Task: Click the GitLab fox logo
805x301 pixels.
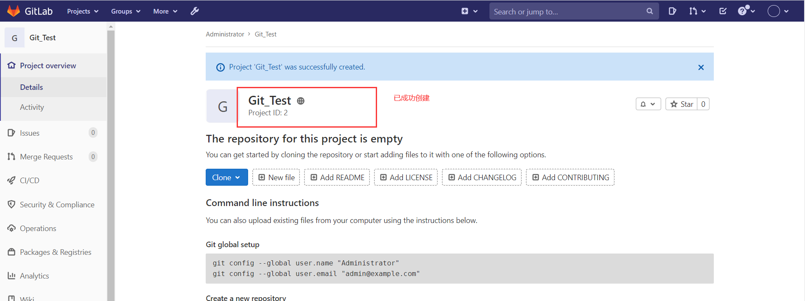Action: point(14,11)
